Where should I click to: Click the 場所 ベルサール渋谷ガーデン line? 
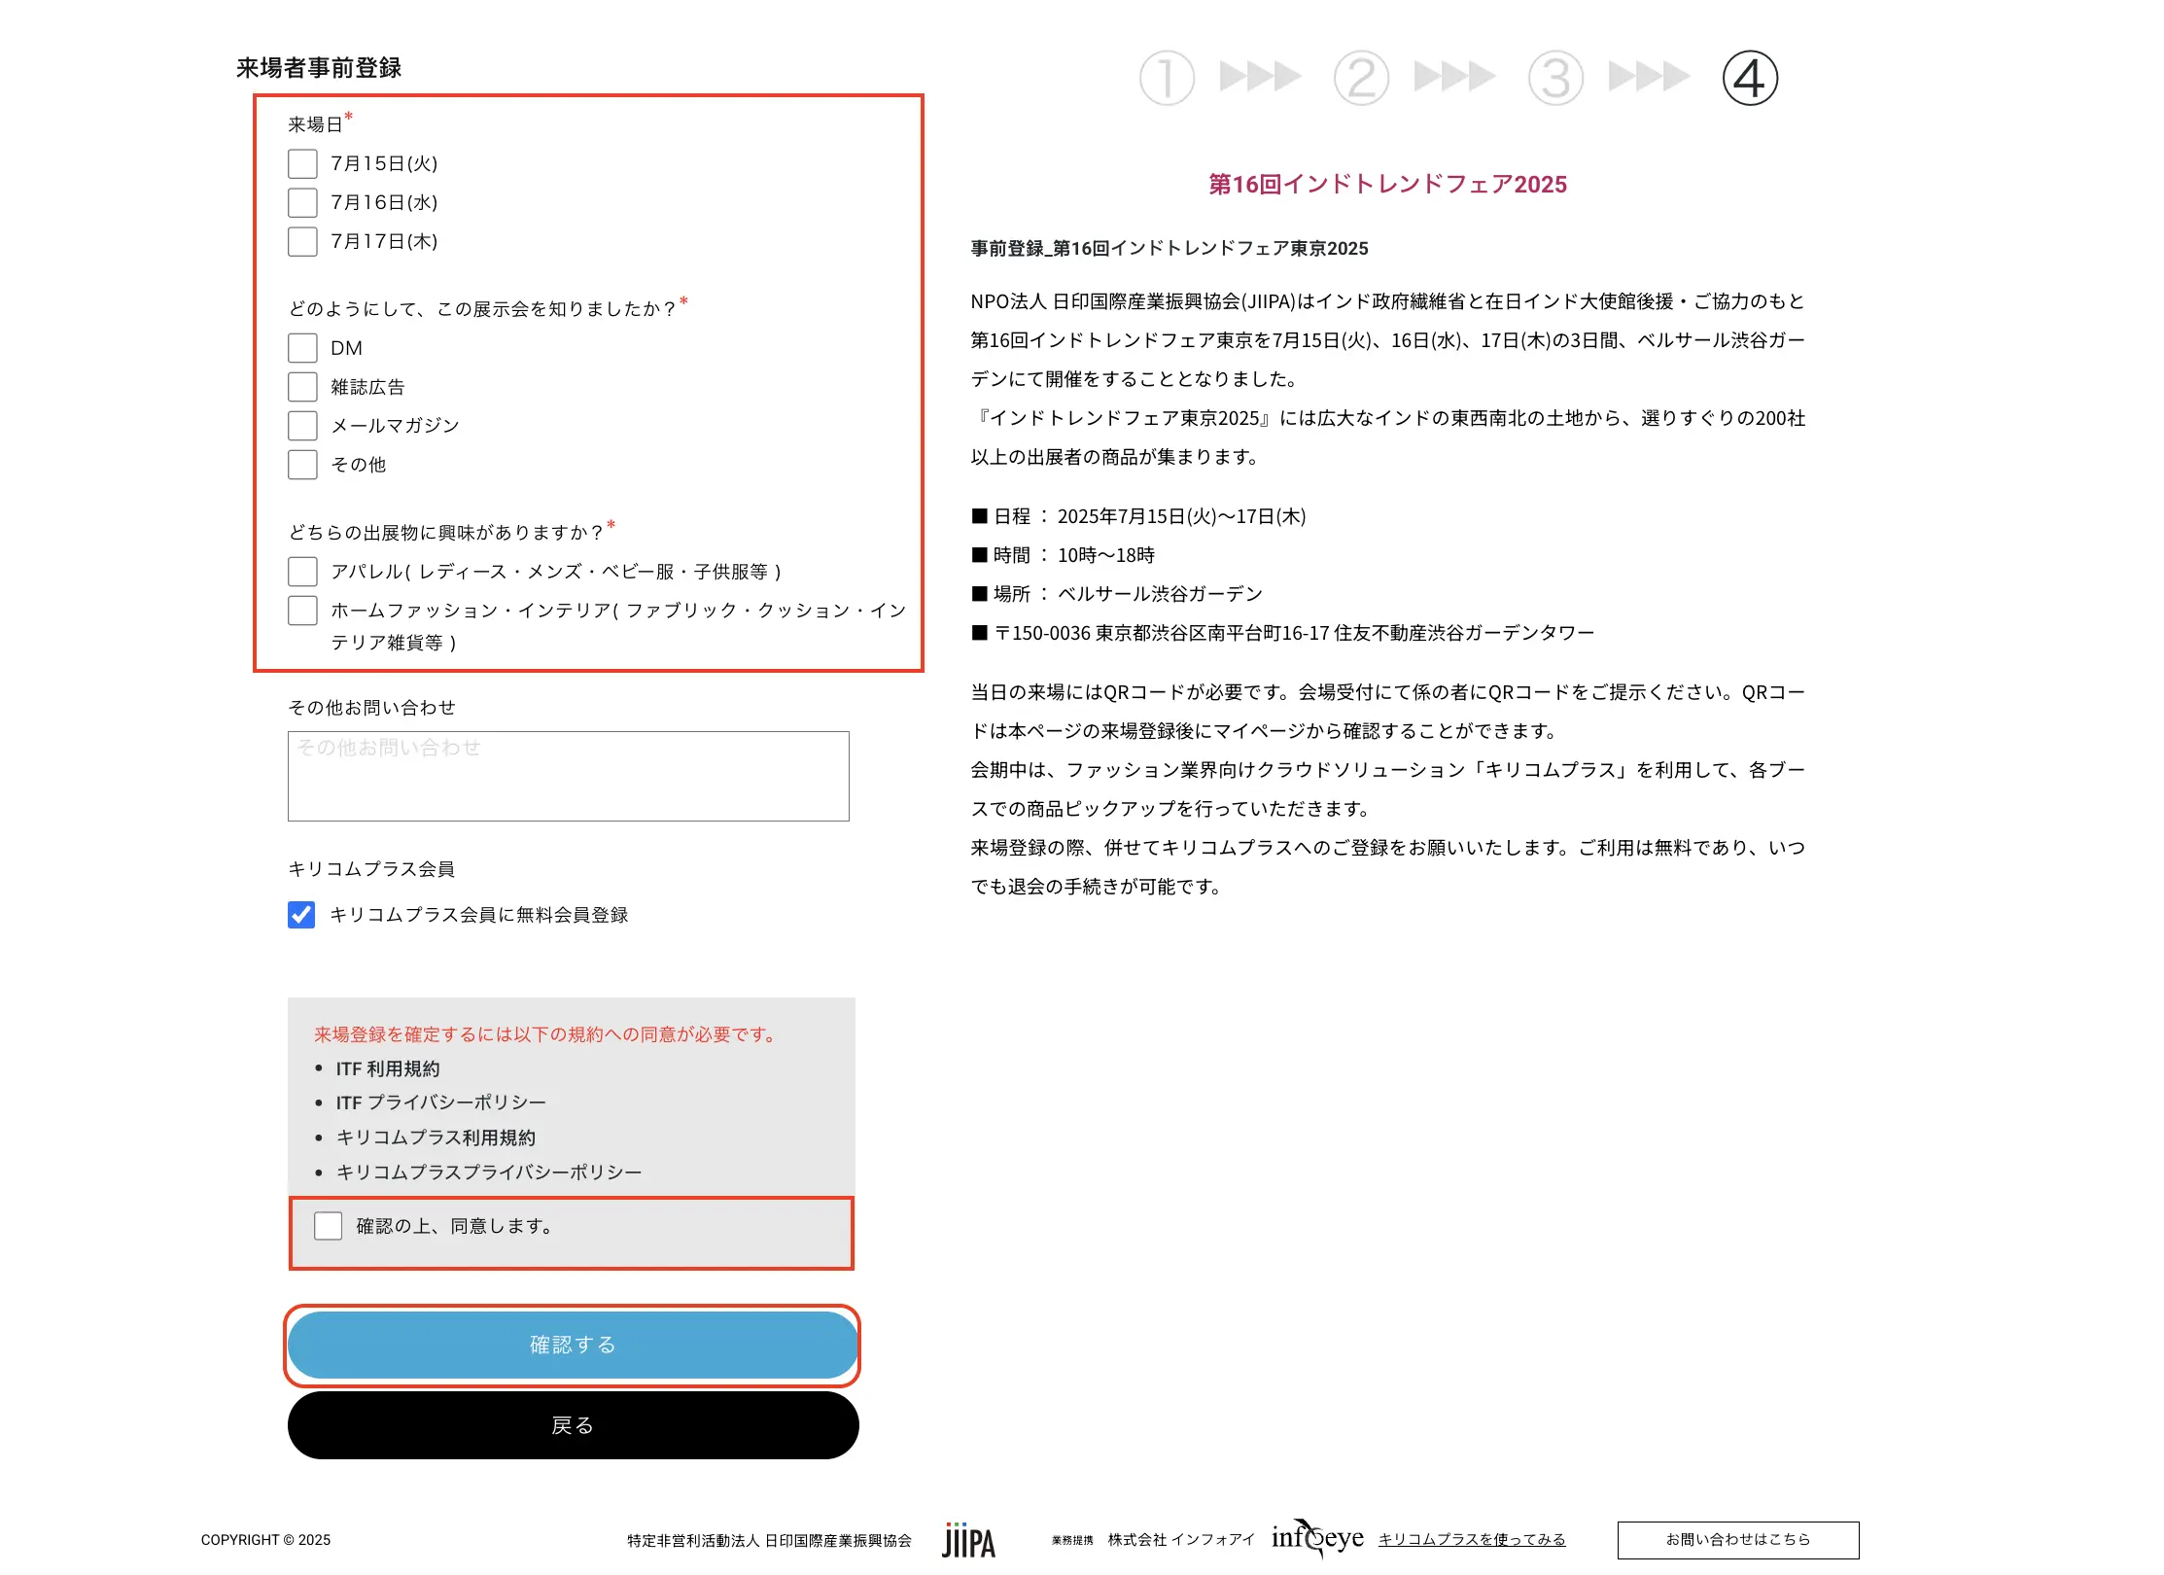tap(1117, 594)
